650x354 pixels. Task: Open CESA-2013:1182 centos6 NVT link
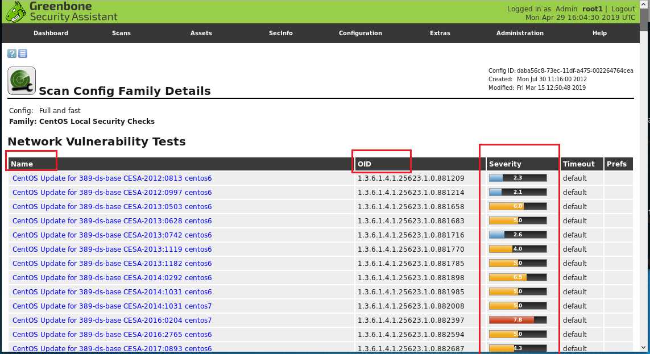pyautogui.click(x=112, y=263)
